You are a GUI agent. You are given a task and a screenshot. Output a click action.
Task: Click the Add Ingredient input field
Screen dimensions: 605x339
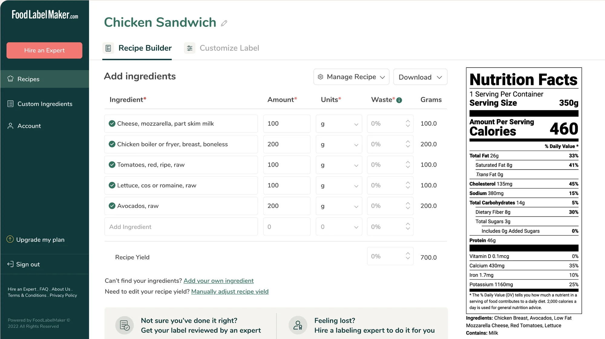pyautogui.click(x=181, y=226)
